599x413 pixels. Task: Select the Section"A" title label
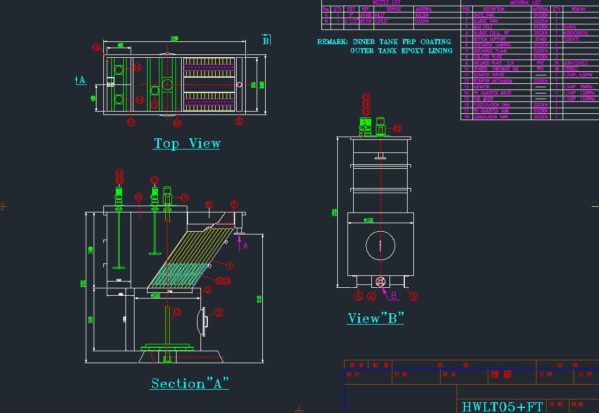[190, 384]
